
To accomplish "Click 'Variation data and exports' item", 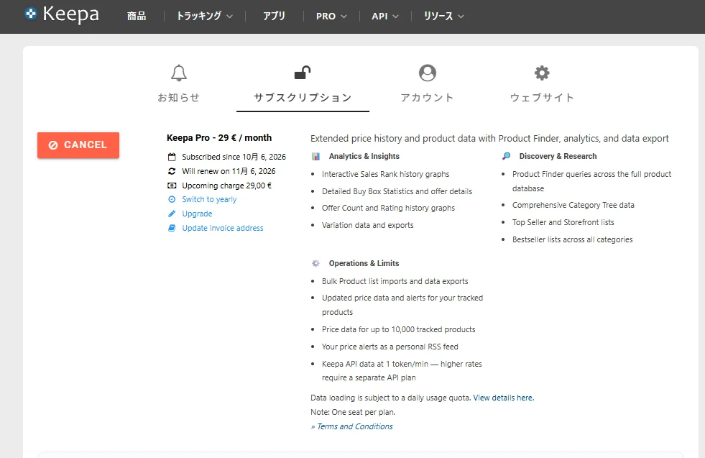I will click(x=368, y=225).
